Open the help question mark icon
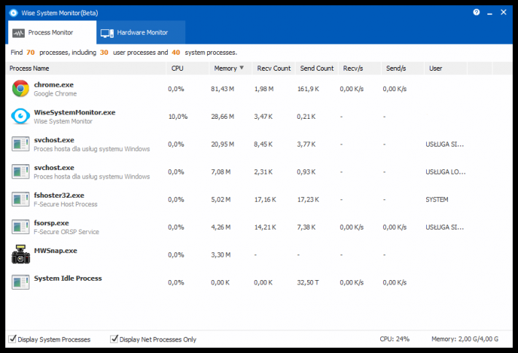 coord(476,12)
